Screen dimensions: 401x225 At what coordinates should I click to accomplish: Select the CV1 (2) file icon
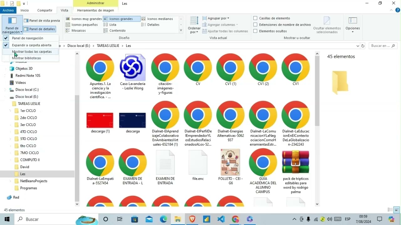[x=263, y=67]
